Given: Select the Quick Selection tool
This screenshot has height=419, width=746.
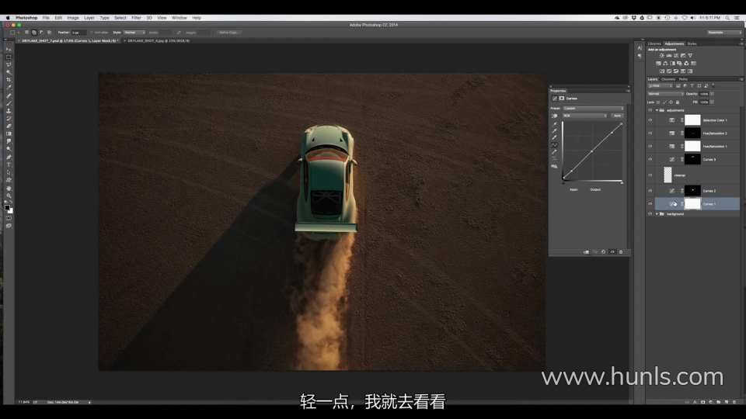Looking at the screenshot, I should tap(9, 71).
